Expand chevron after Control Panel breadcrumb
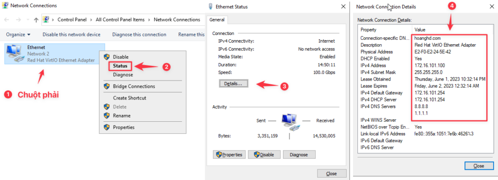The image size is (498, 180). pyautogui.click(x=91, y=19)
